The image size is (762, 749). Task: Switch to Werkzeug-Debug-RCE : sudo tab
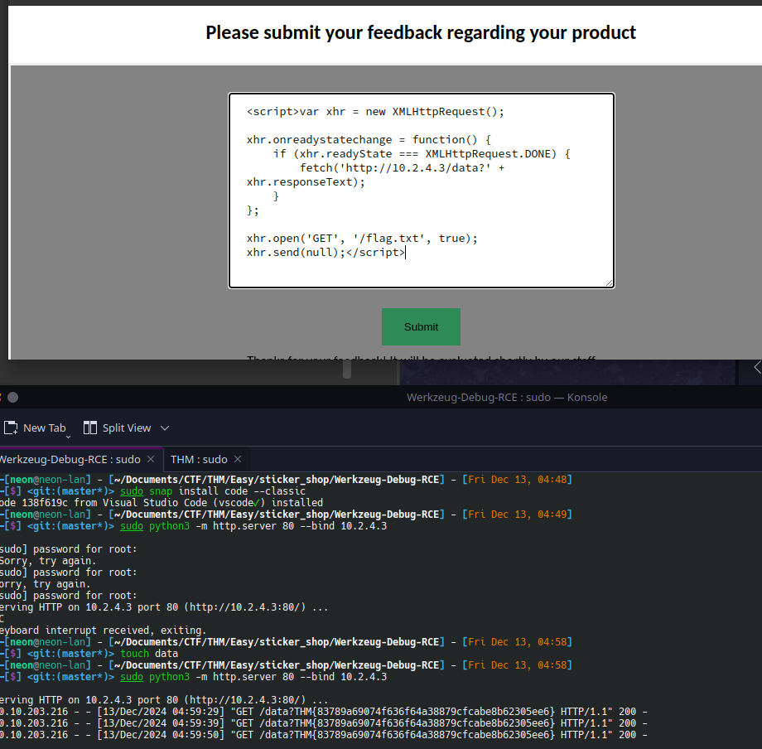tap(70, 459)
